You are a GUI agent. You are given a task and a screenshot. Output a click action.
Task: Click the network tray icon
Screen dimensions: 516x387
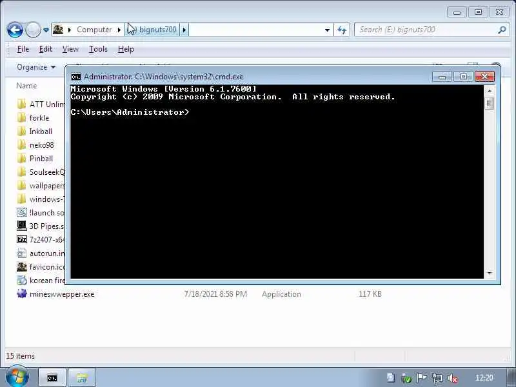[x=437, y=378]
